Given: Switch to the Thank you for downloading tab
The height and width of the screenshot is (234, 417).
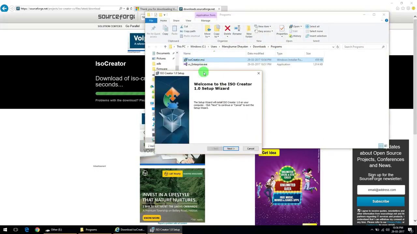Looking at the screenshot, I should click(x=156, y=9).
